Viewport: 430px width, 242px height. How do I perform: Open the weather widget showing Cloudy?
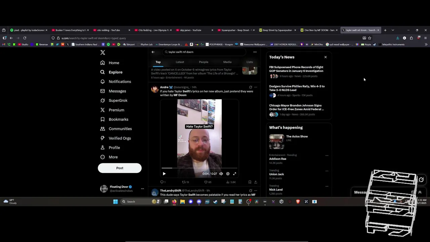(10, 202)
